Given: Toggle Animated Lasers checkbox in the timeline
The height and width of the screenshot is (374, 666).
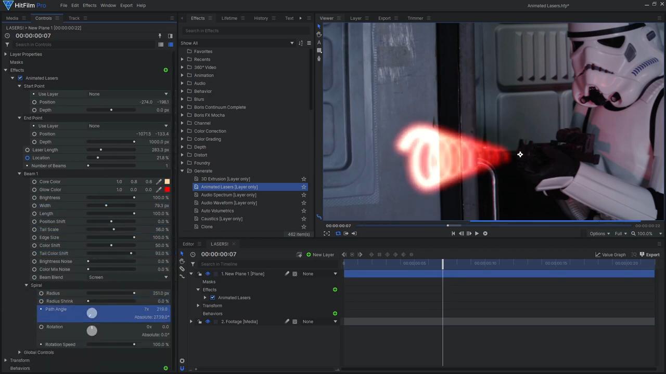Looking at the screenshot, I should click(212, 298).
